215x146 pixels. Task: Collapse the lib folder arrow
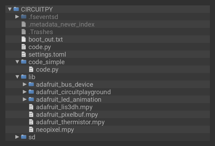(17, 77)
